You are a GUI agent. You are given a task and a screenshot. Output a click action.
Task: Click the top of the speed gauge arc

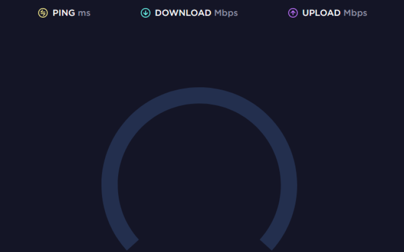point(199,95)
